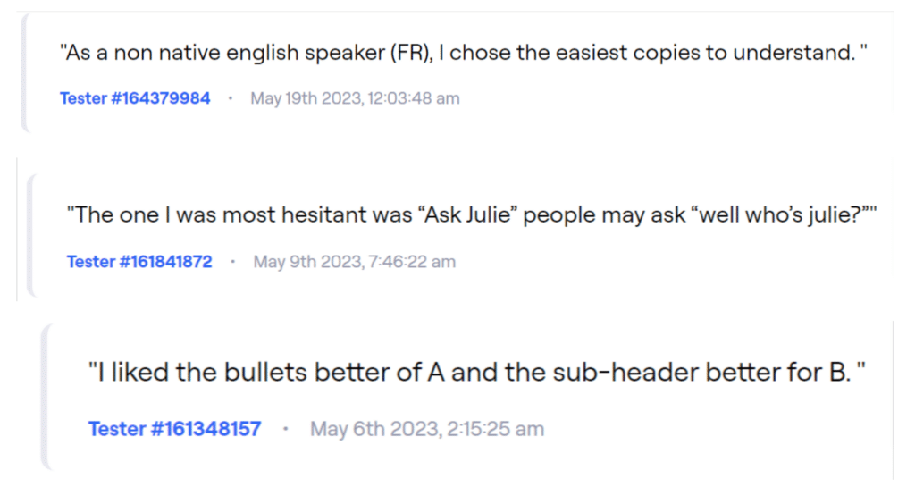Click the quote starting "The one I was most hesitant"
915x504 pixels.
472,215
